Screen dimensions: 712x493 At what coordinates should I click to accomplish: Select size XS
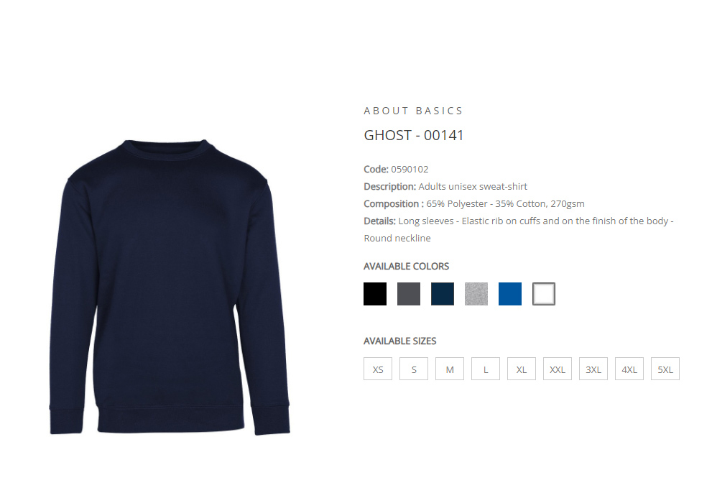[378, 369]
